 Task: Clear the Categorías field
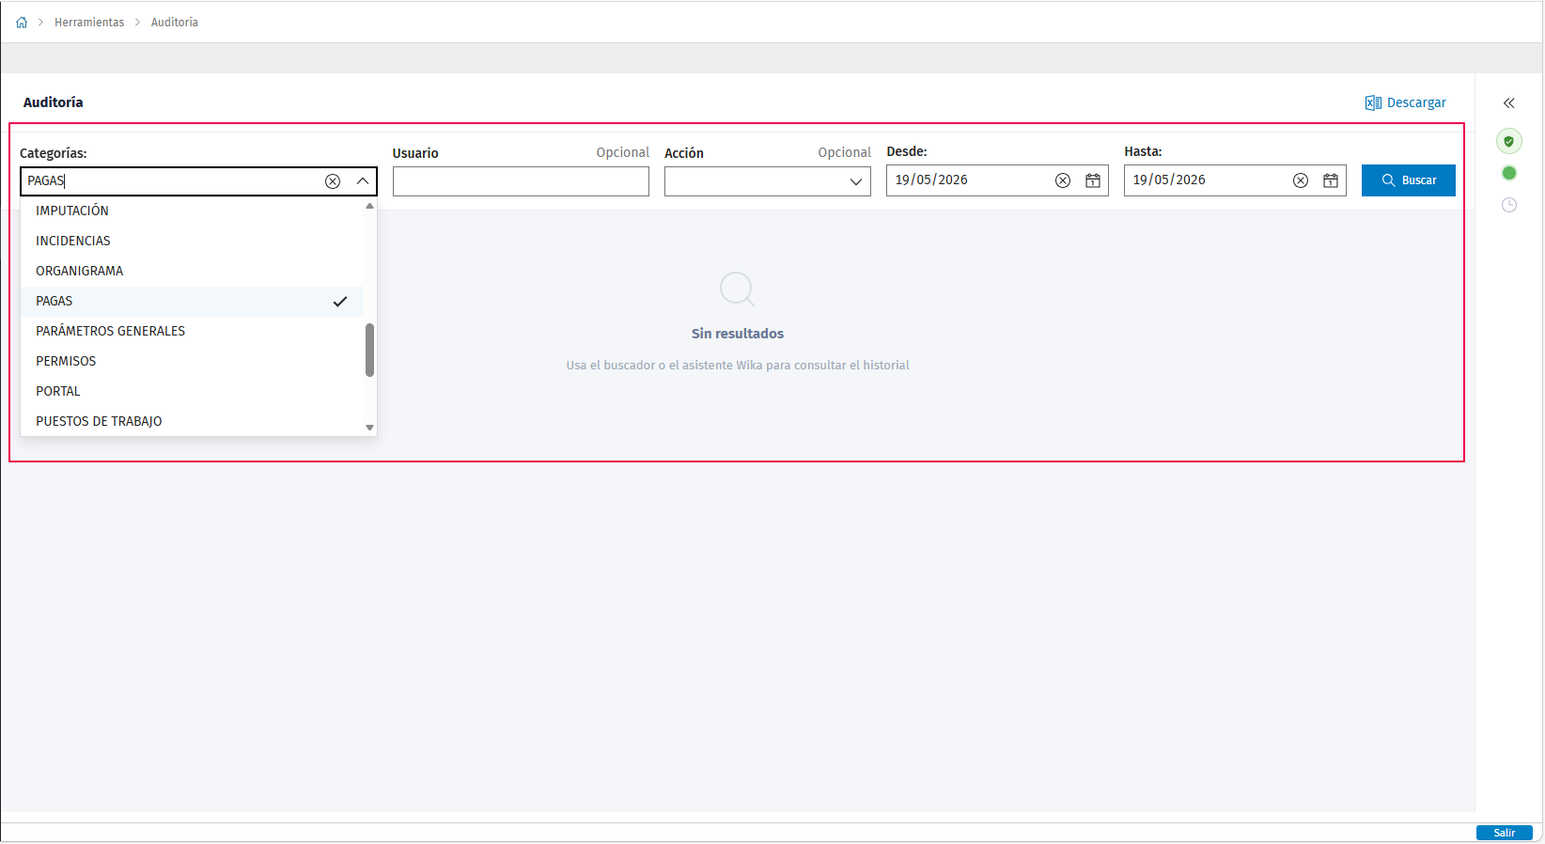[333, 181]
